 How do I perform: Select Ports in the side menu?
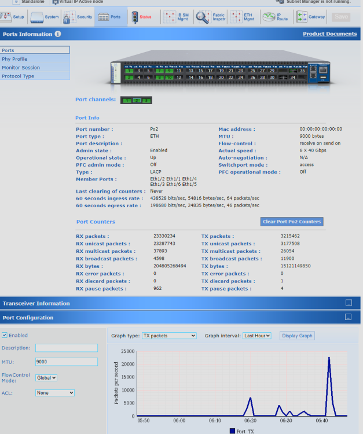pyautogui.click(x=35, y=50)
